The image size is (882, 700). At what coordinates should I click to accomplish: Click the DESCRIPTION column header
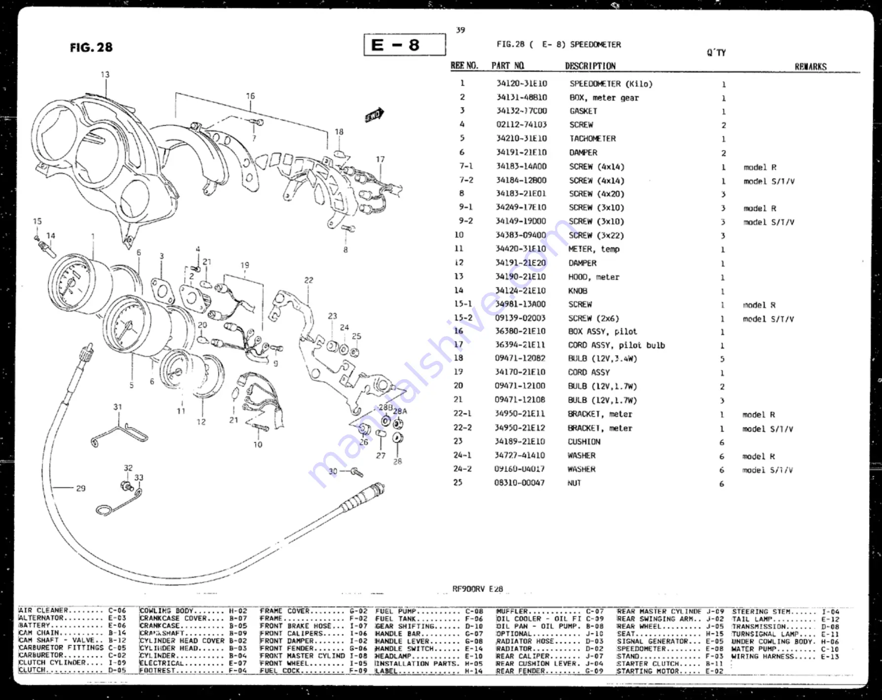point(590,66)
